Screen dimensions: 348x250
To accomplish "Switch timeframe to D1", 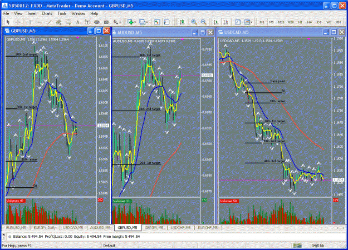I will pyautogui.click(x=319, y=22).
